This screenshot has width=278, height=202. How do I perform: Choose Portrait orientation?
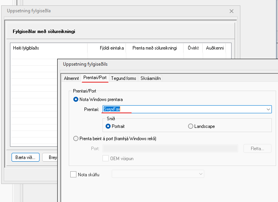click(108, 126)
